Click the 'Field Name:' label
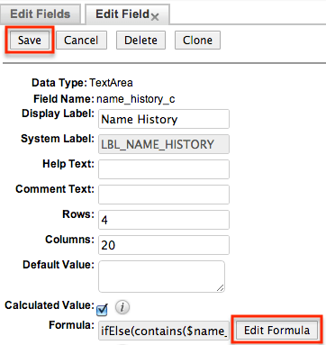 coord(64,99)
